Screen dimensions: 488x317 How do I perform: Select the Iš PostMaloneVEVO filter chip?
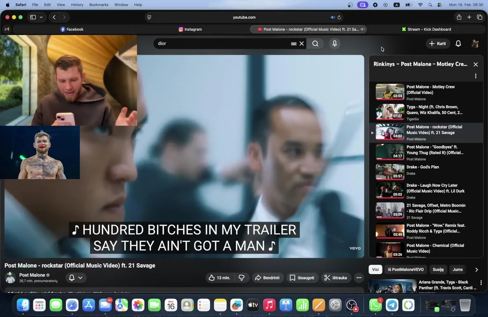[406, 269]
